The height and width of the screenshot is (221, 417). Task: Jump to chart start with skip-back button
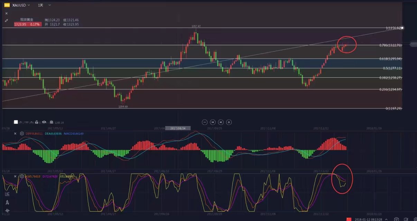pos(213,122)
